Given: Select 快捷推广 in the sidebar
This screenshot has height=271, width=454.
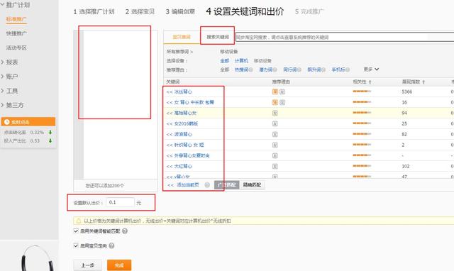Looking at the screenshot, I should pos(16,33).
